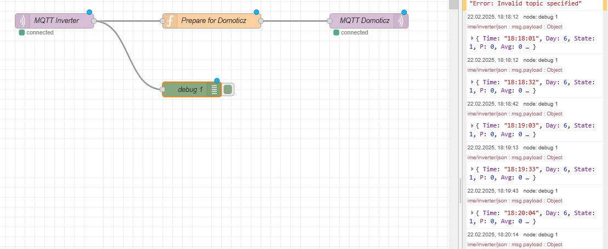Click the changed-indicator dot on MQTT Inverter
The width and height of the screenshot is (608, 249).
coord(89,12)
